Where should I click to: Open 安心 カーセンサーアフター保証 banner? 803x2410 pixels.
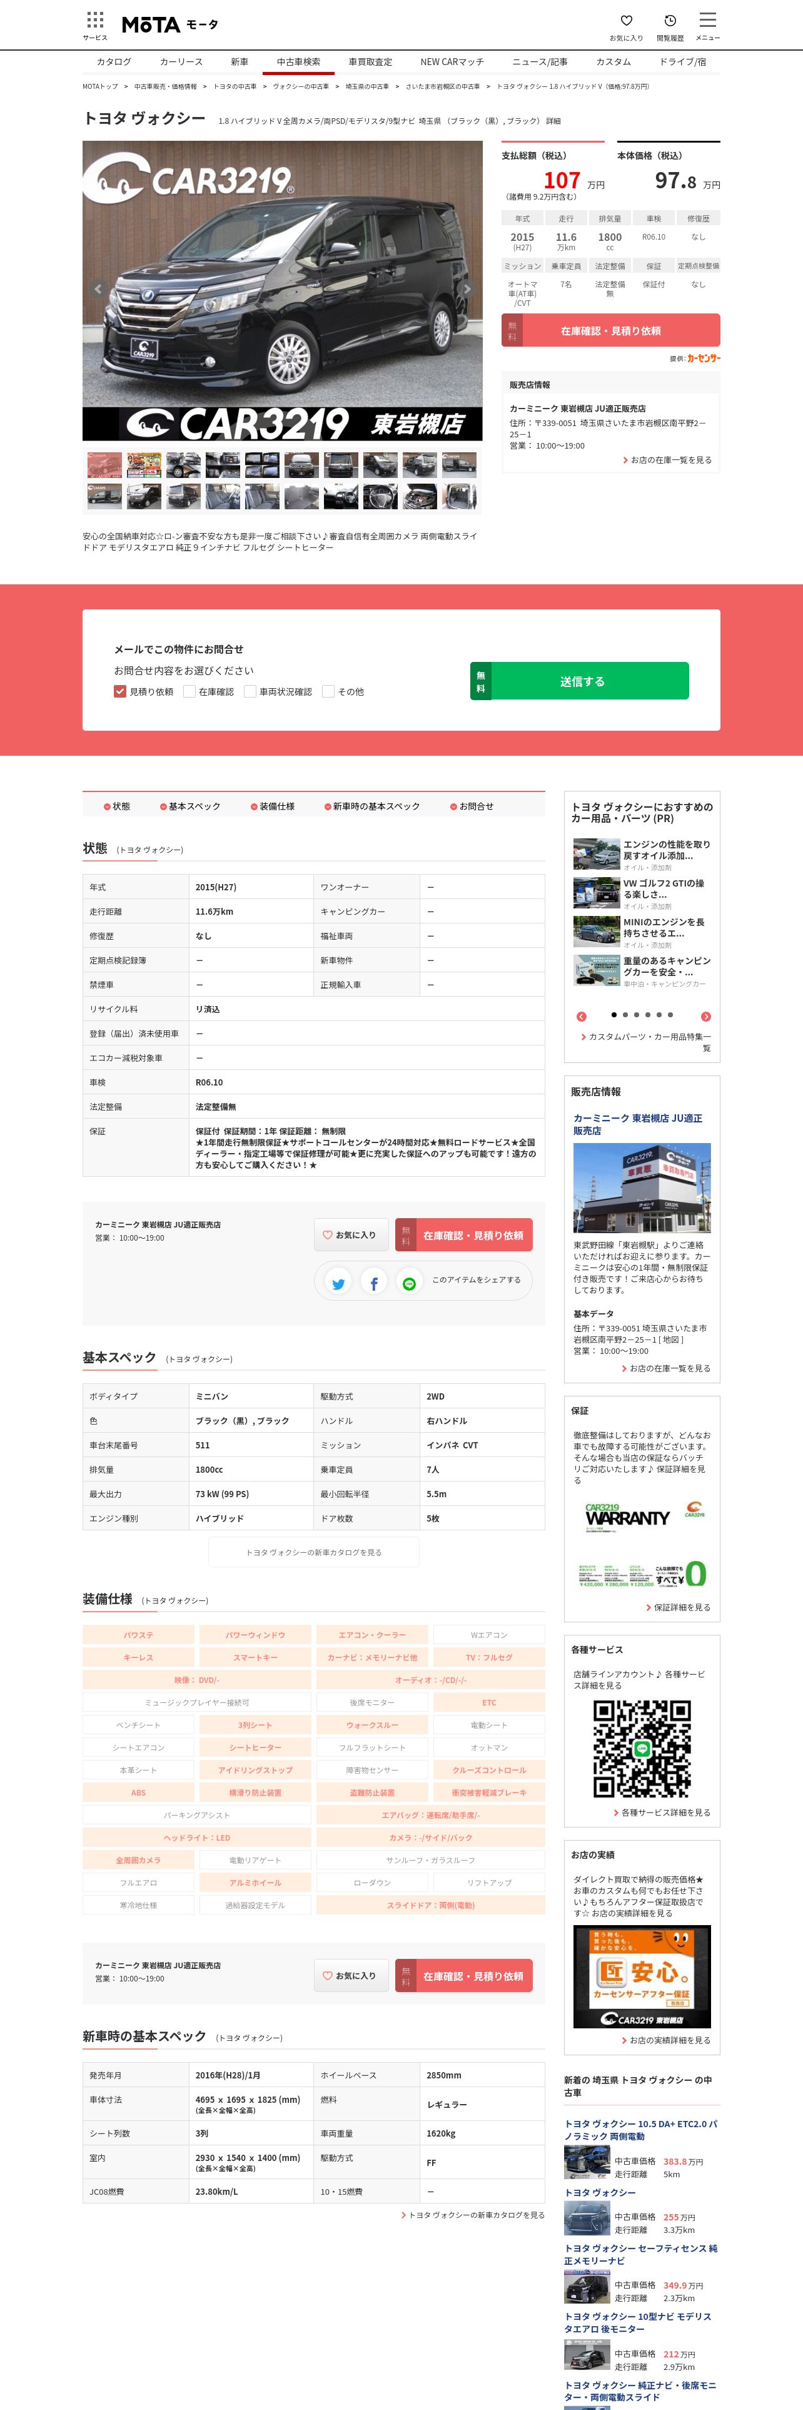tap(642, 1977)
